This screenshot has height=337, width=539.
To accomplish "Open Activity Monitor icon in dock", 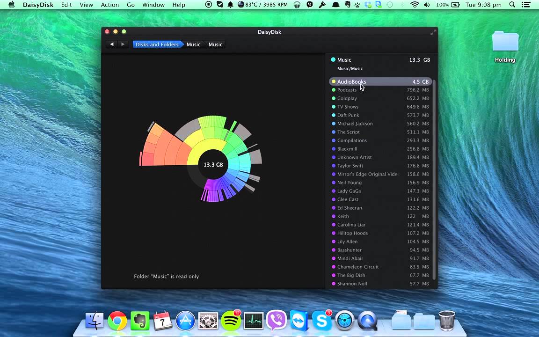I will click(x=254, y=321).
